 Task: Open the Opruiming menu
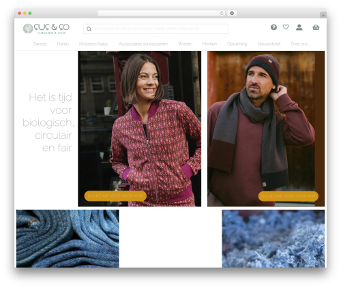[x=237, y=44]
